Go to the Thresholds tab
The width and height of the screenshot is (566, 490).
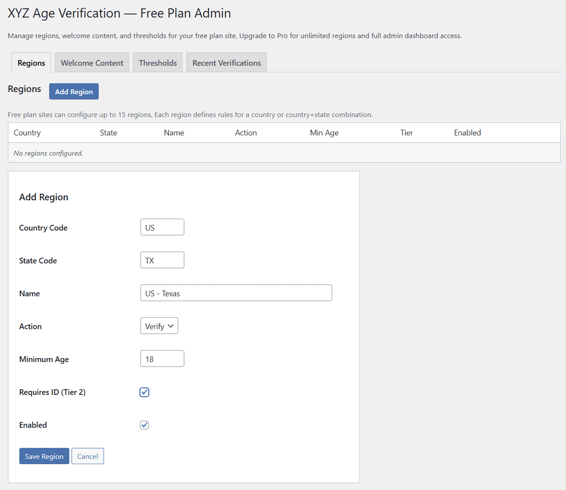[x=158, y=63]
